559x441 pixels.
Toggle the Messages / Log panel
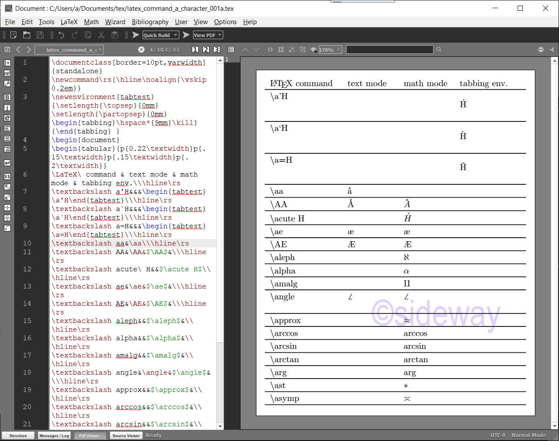click(x=54, y=435)
